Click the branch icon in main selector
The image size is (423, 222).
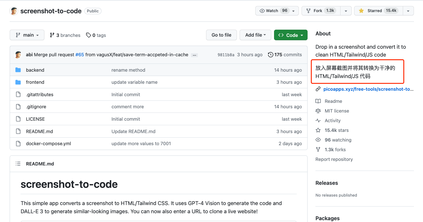(18, 35)
